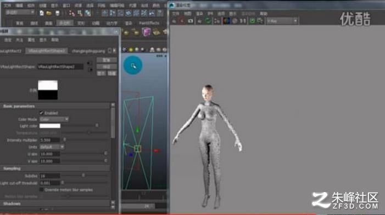
Task: Open the renderer dropdown in Render View
Action: pos(282,21)
